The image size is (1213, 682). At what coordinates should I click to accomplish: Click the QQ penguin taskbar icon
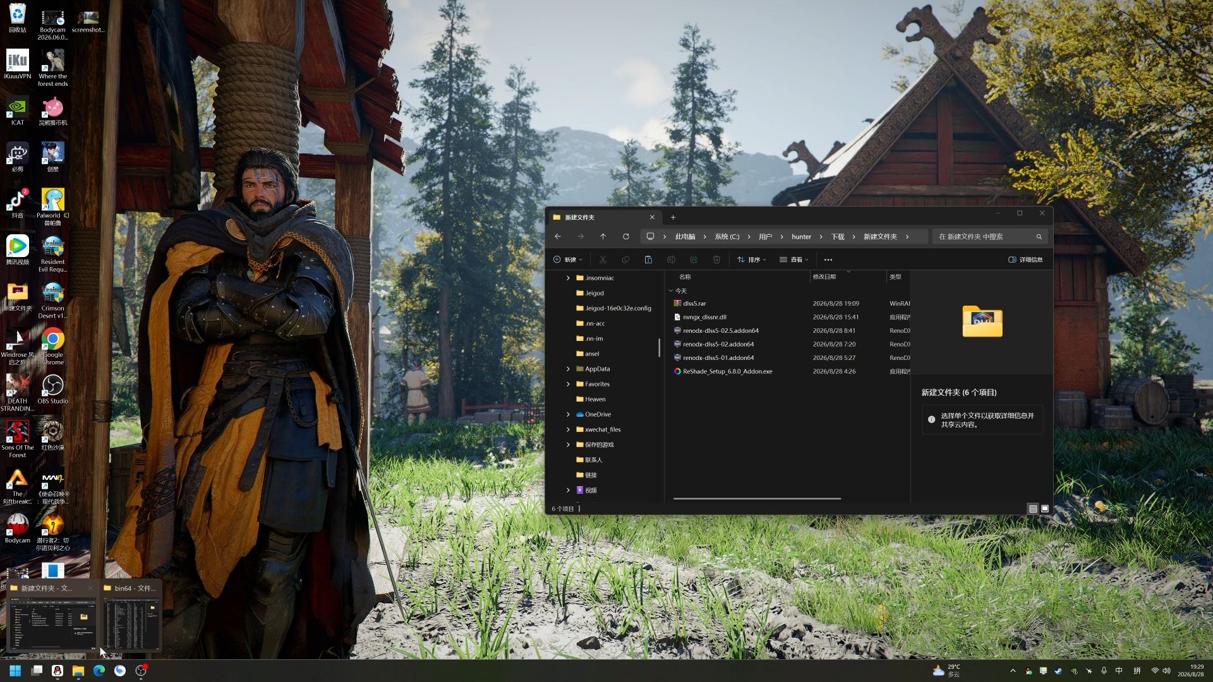click(x=57, y=671)
